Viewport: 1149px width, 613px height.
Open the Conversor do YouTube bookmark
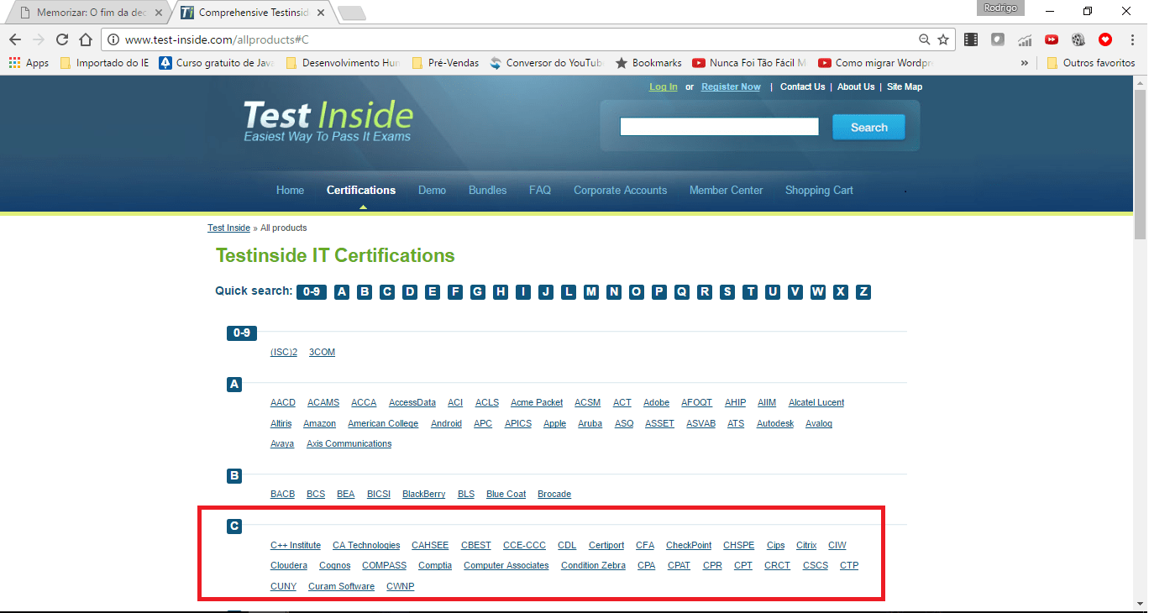546,63
